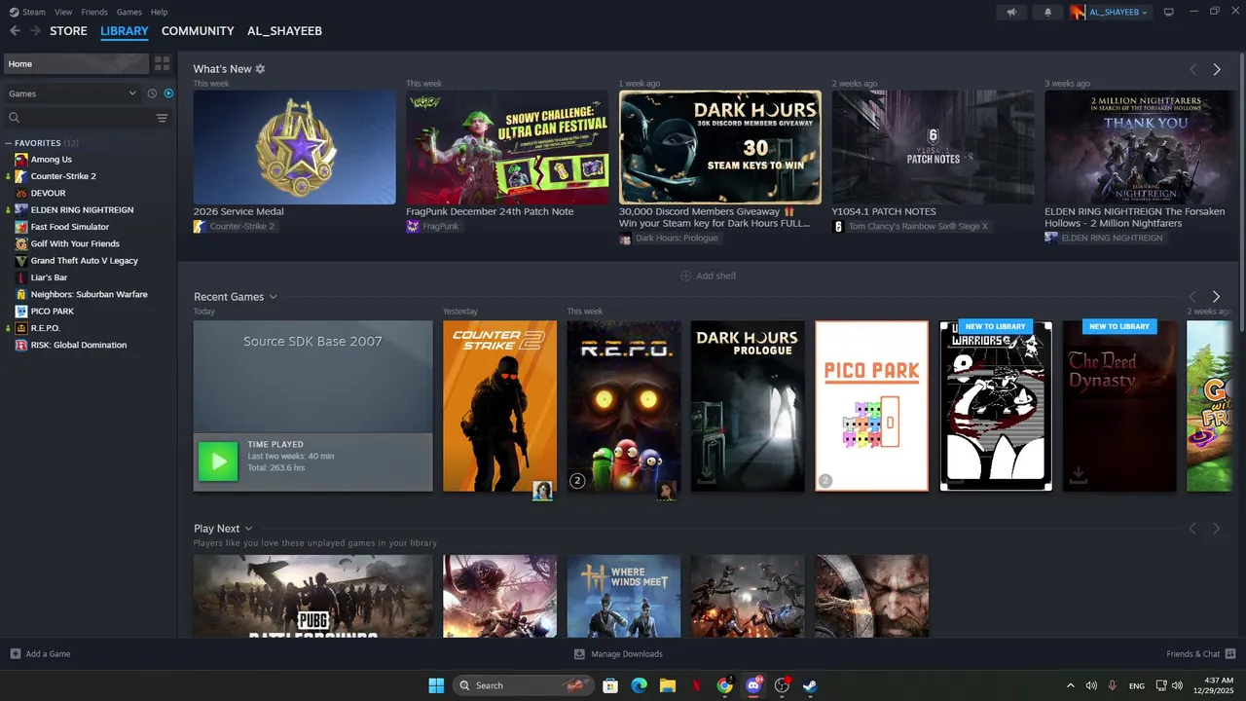
Task: Select PICO PARK in the sidebar list
Action: click(x=52, y=312)
